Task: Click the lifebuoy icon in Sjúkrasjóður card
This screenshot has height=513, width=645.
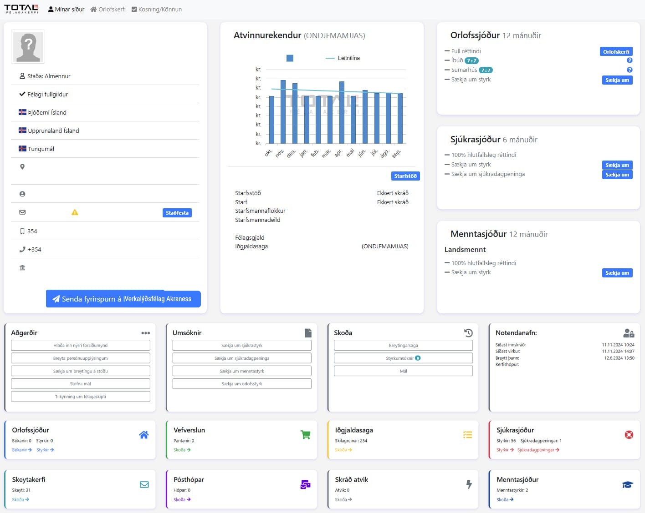Action: [629, 435]
